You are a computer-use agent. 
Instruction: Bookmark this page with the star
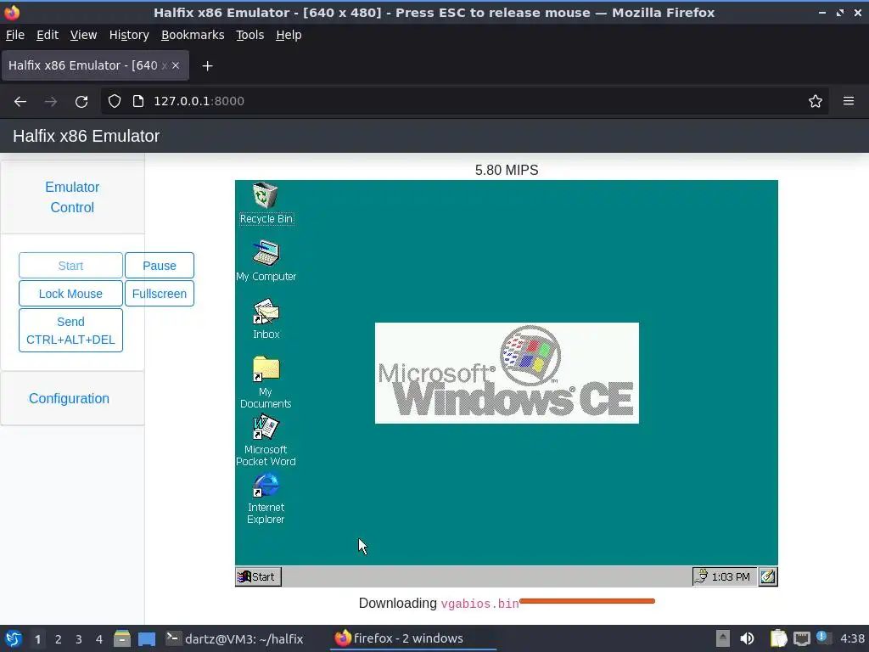[x=816, y=102]
